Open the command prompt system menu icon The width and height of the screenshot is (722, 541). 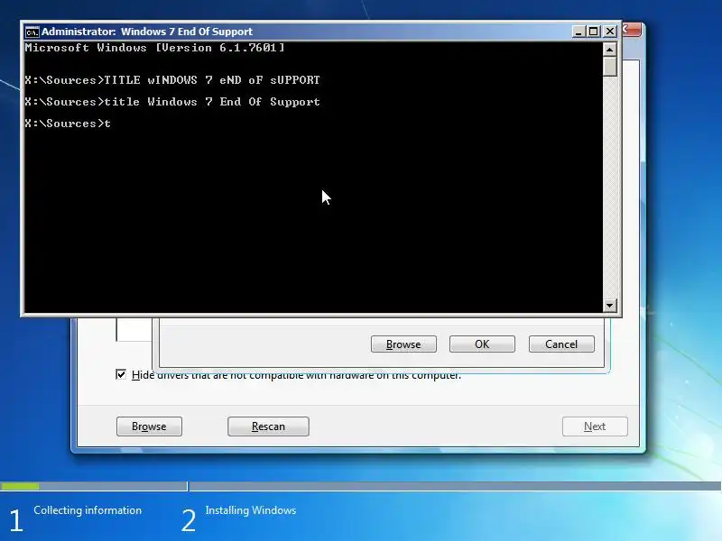tap(32, 32)
